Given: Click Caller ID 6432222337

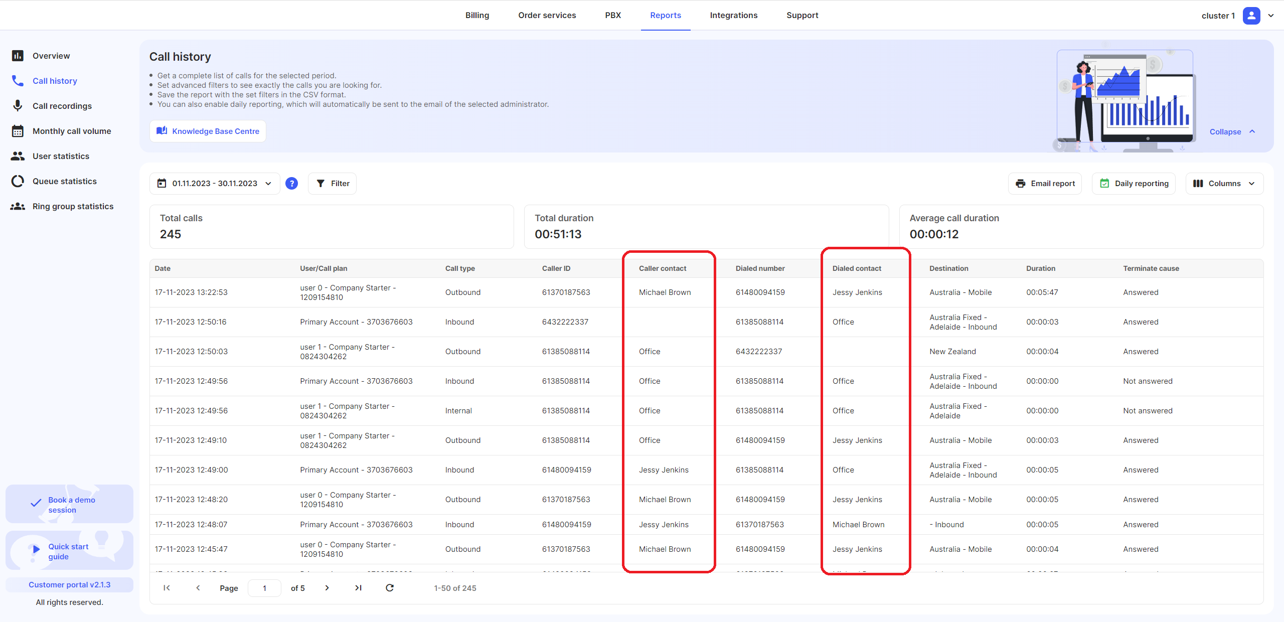Looking at the screenshot, I should (565, 322).
